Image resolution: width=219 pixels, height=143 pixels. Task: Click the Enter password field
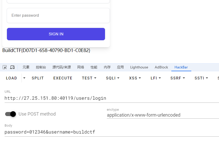58,15
